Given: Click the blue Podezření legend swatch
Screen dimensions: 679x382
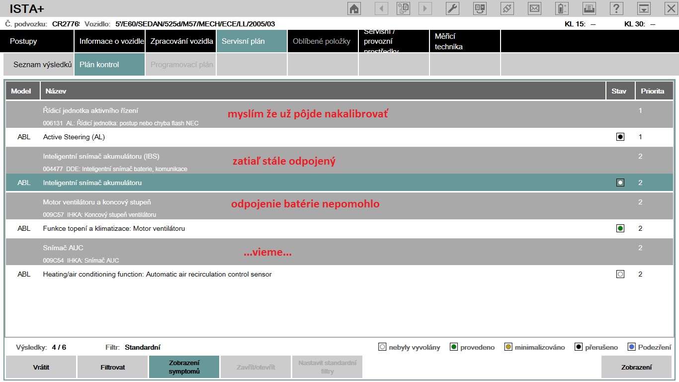Looking at the screenshot, I should pos(632,347).
